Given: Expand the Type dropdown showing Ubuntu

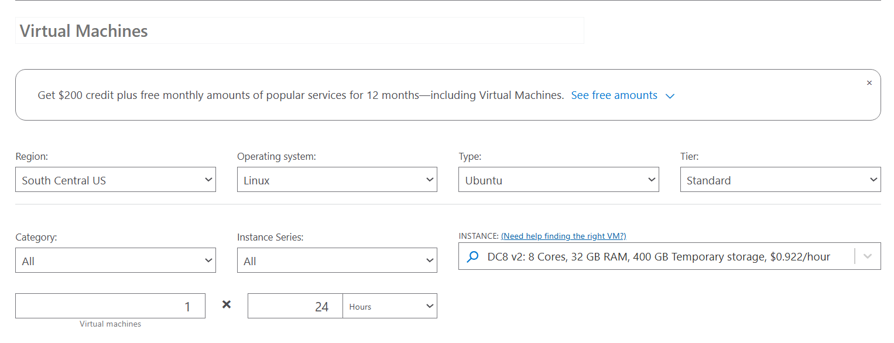Looking at the screenshot, I should pos(558,180).
